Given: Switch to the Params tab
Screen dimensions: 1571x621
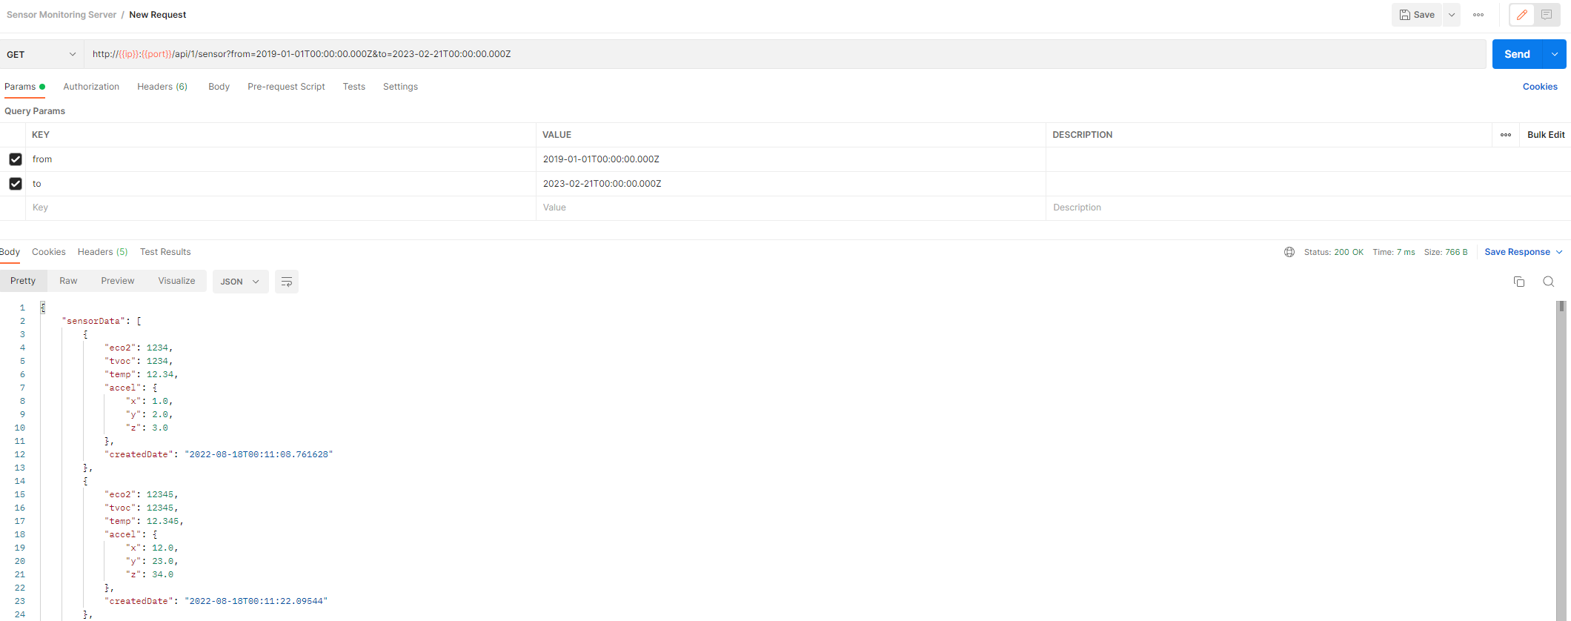Looking at the screenshot, I should 24,87.
